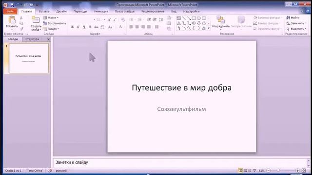Open Заливка фигуры shape fill
Screen dimensions: 312x175
coord(268,17)
